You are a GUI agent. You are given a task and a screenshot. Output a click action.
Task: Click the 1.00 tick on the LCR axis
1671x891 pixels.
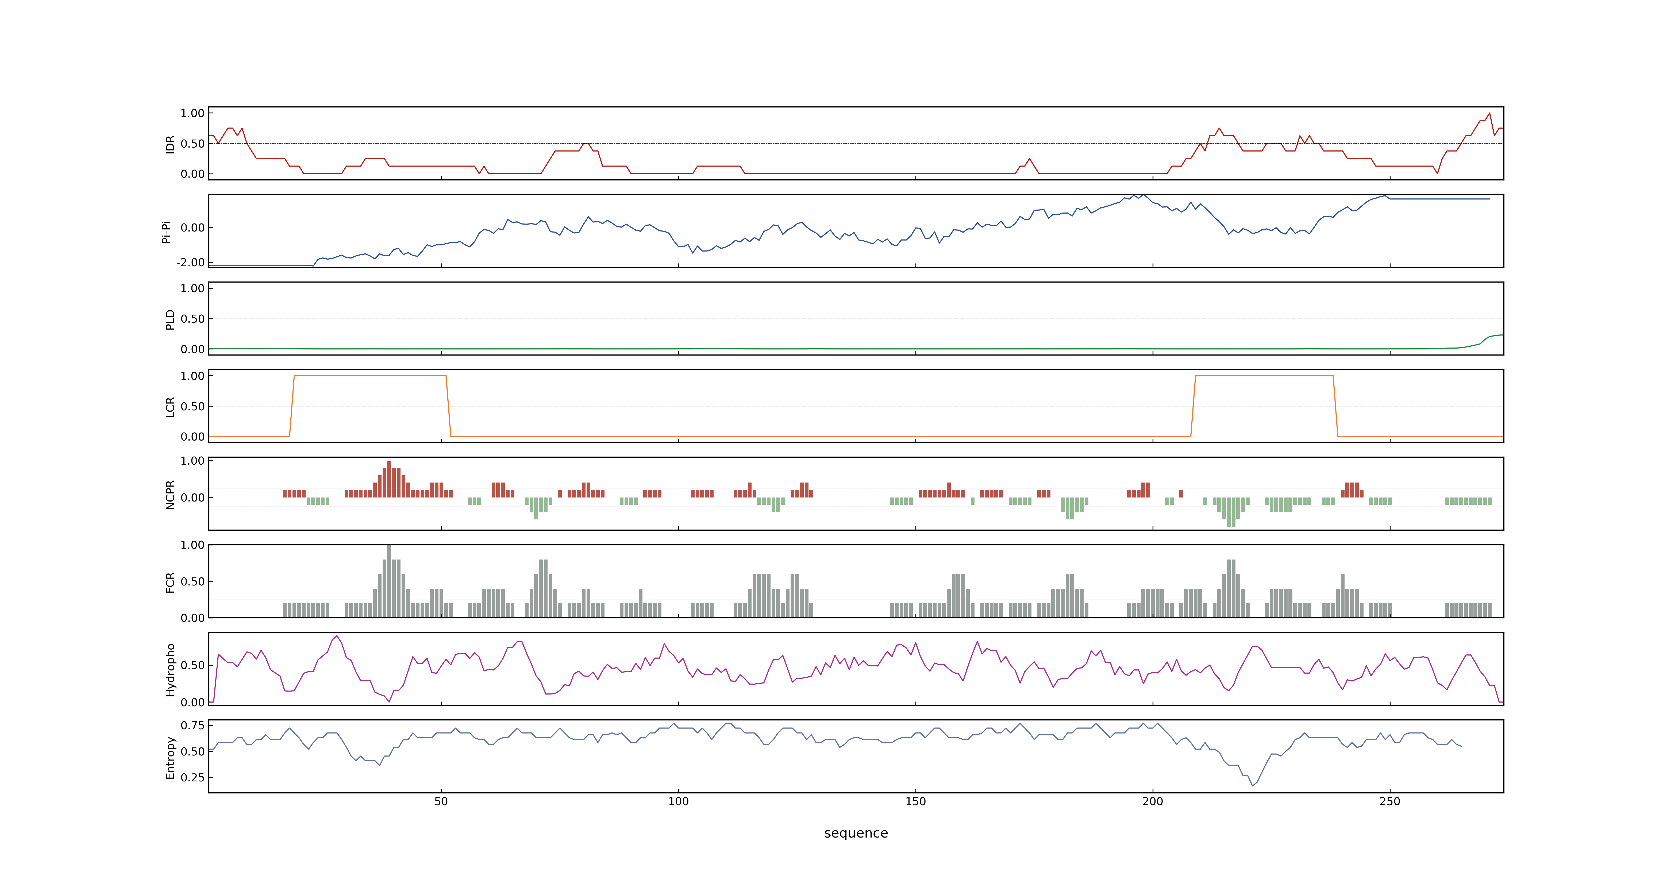193,376
